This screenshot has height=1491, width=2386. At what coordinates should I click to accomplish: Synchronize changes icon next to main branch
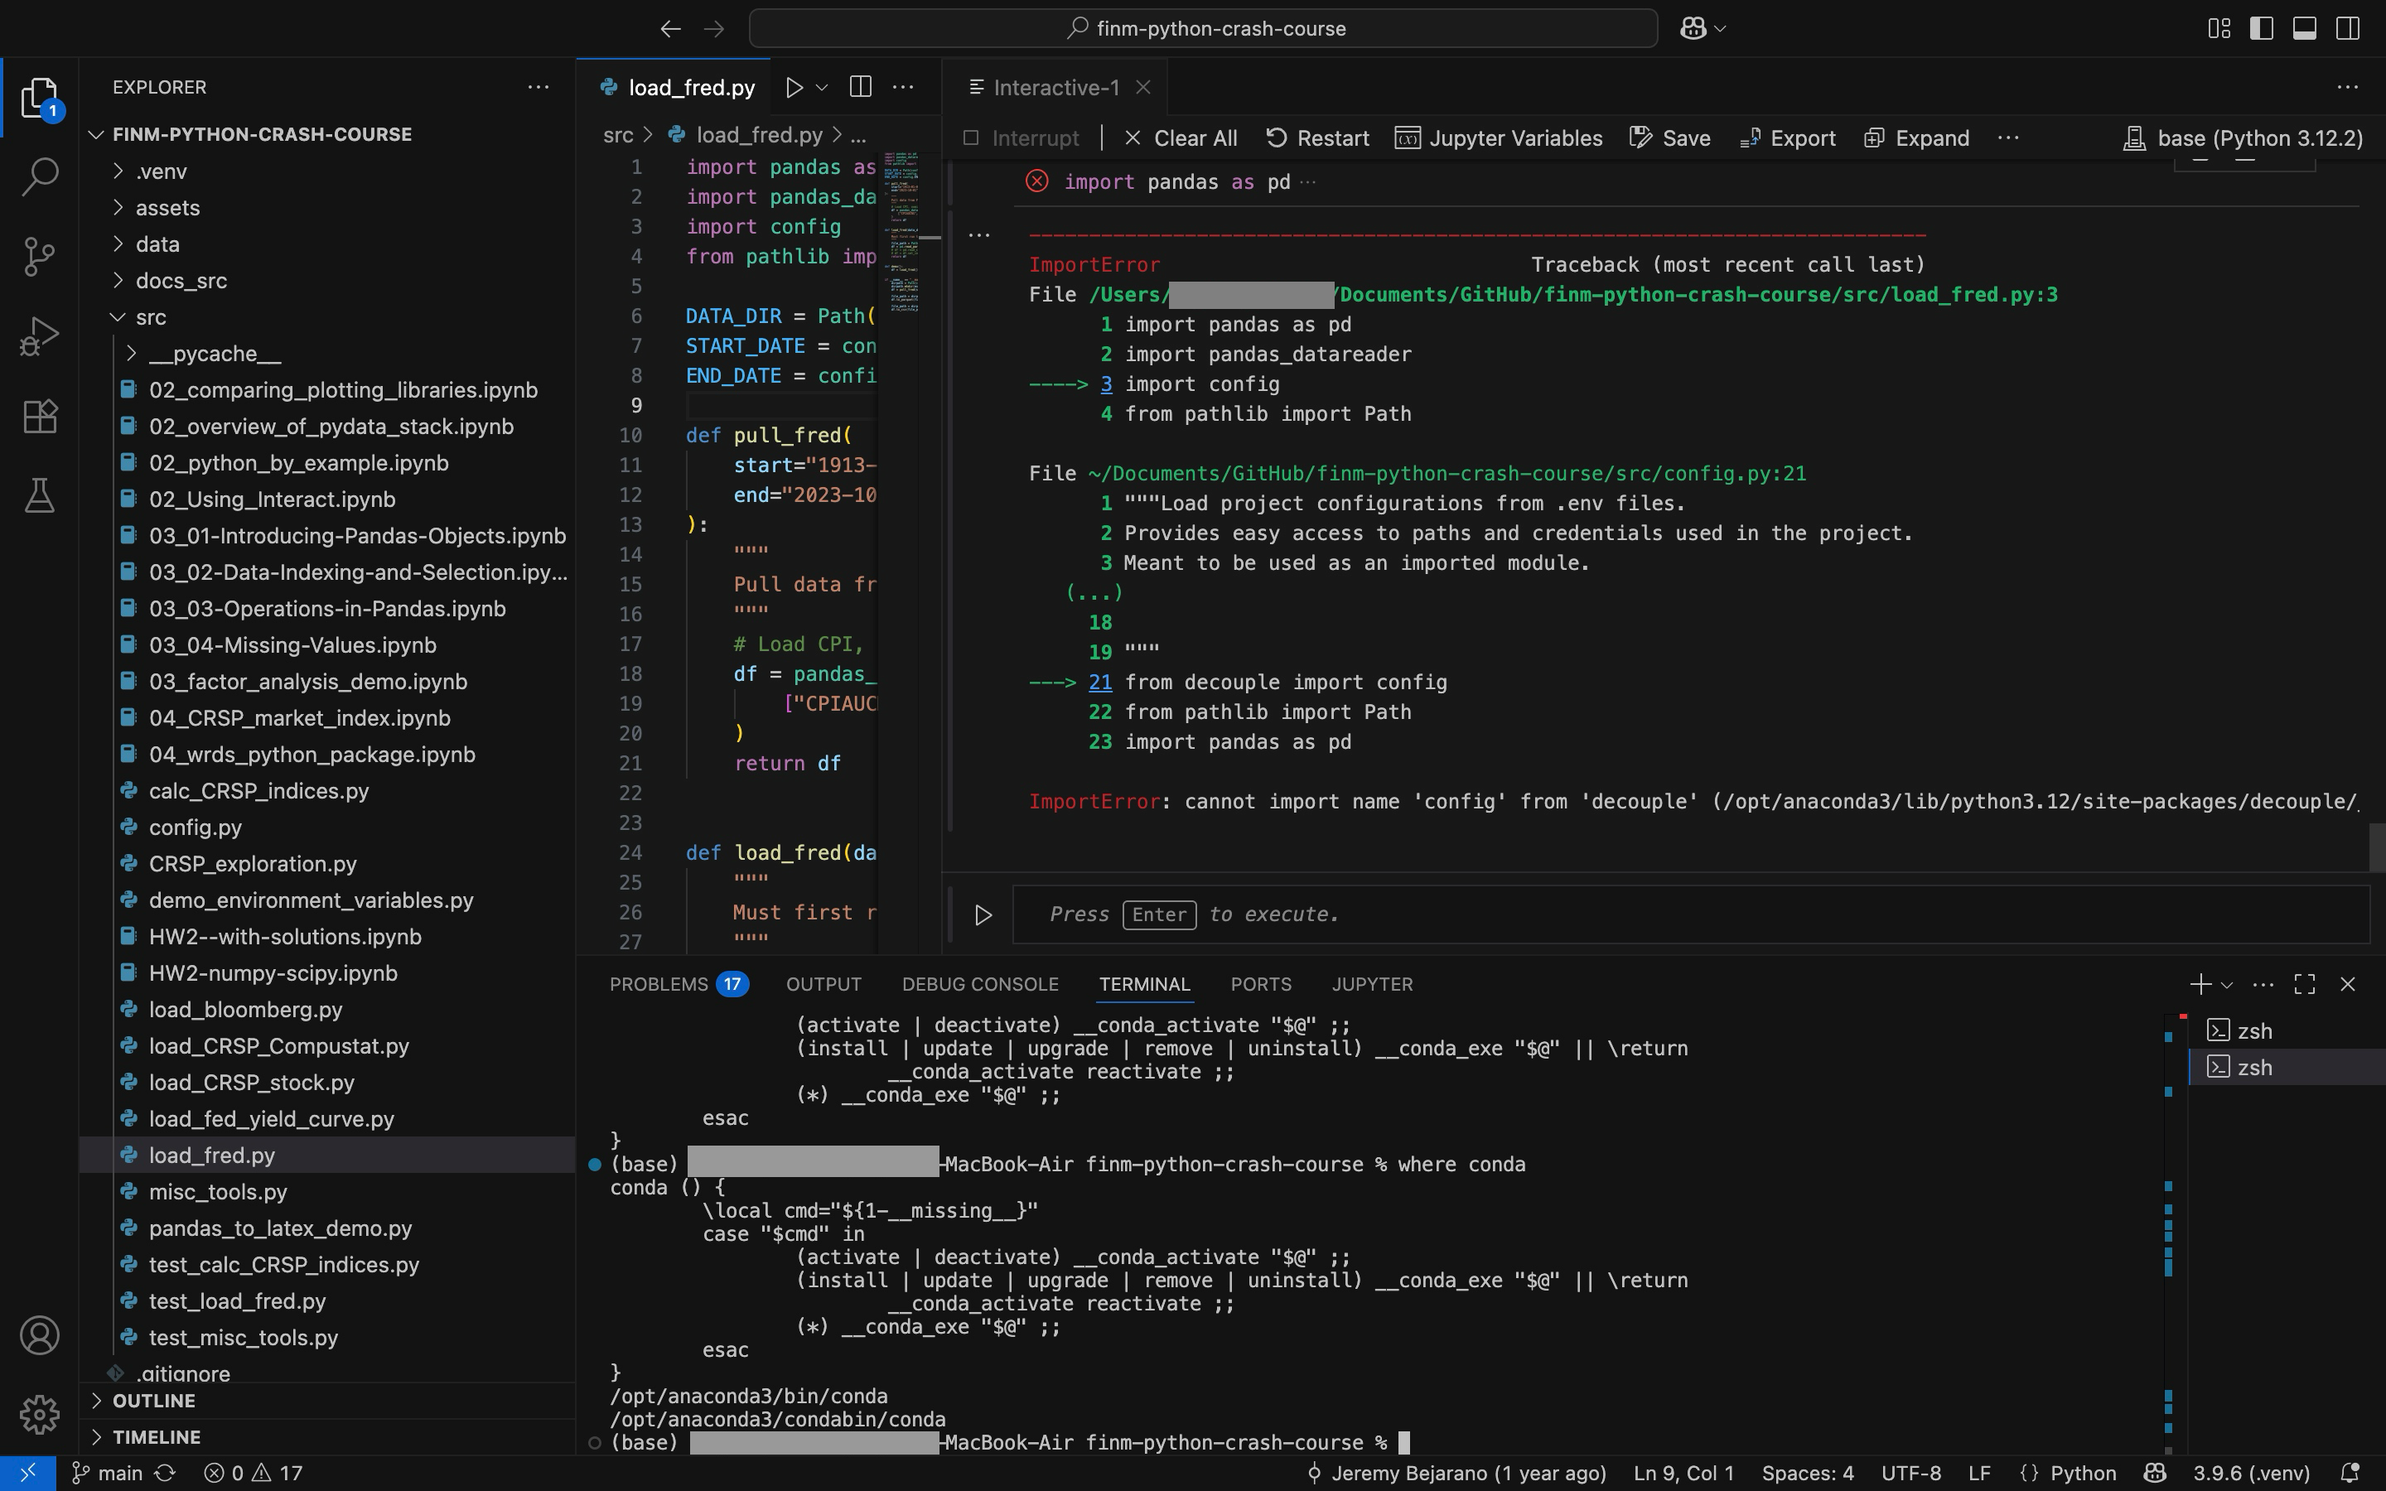[165, 1474]
